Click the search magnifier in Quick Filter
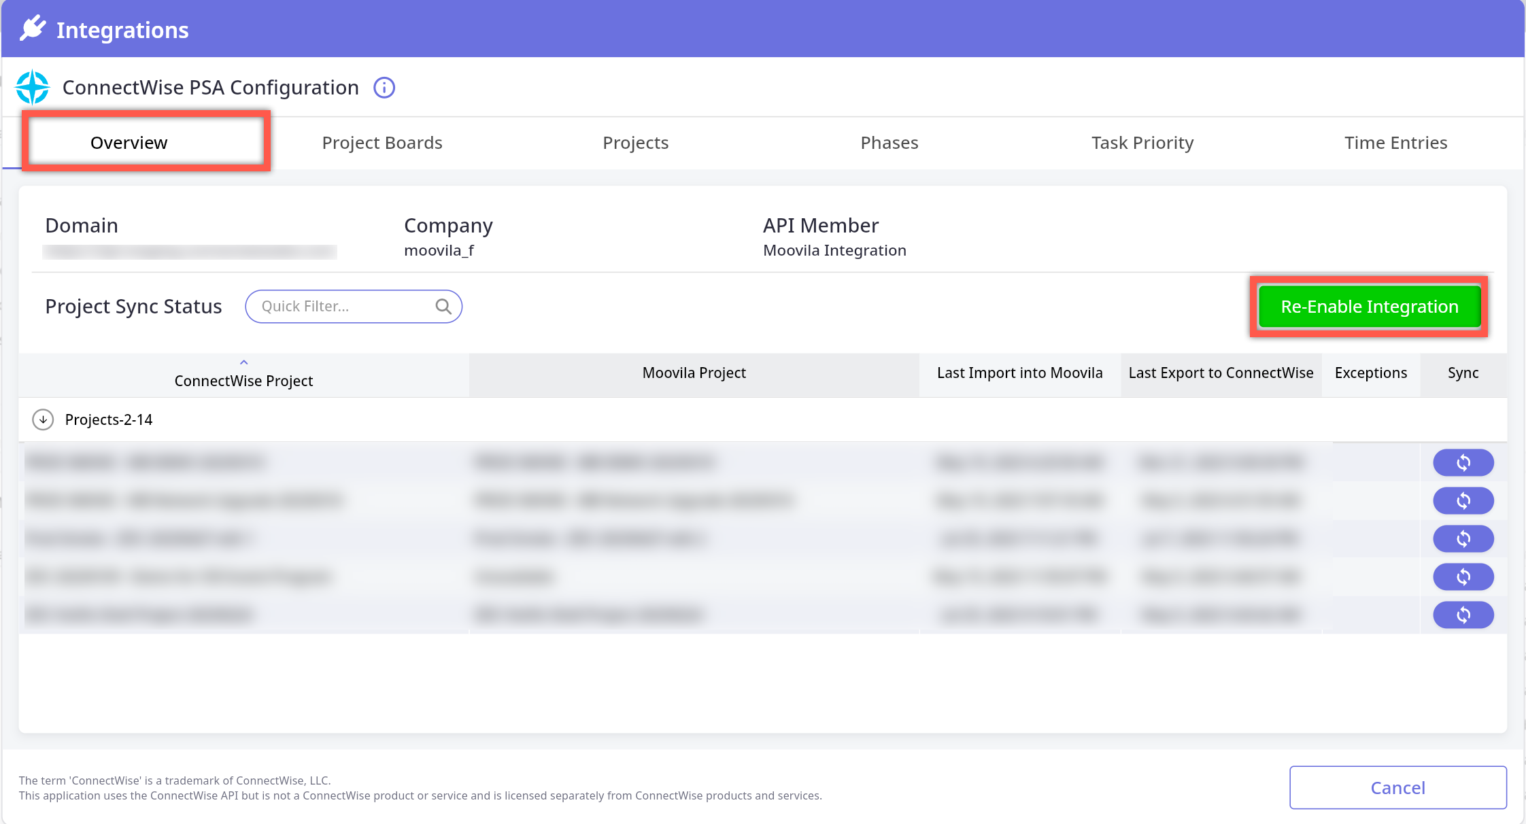The image size is (1526, 824). coord(443,307)
